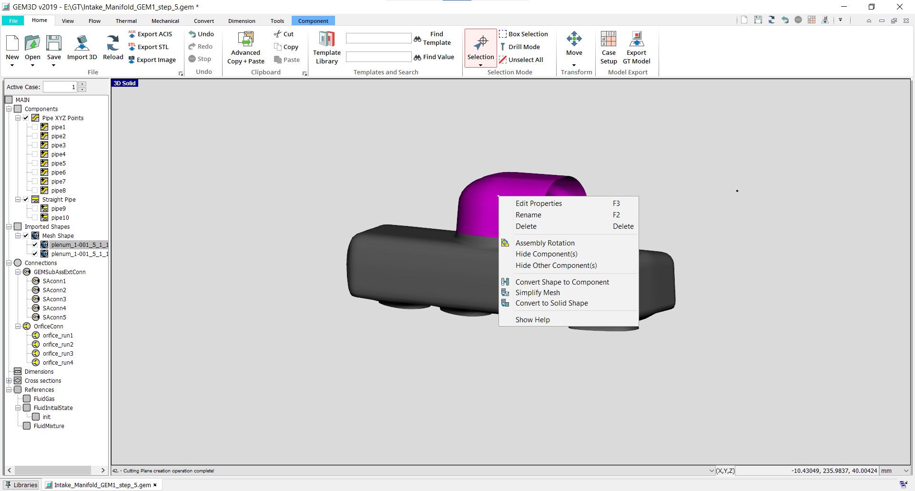The width and height of the screenshot is (915, 491).
Task: Open Advanced Copy + Paste
Action: (x=246, y=48)
